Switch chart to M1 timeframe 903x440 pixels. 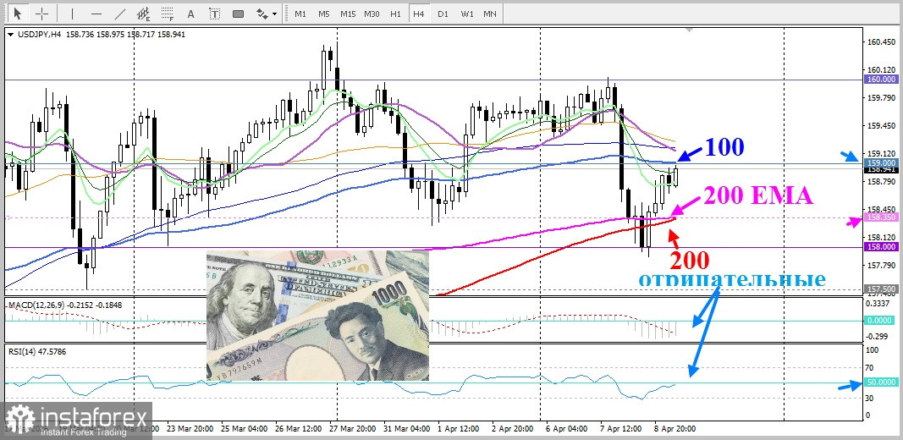(x=300, y=14)
